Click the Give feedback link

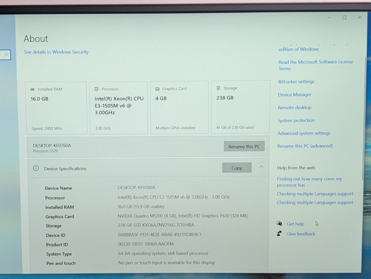(x=301, y=234)
